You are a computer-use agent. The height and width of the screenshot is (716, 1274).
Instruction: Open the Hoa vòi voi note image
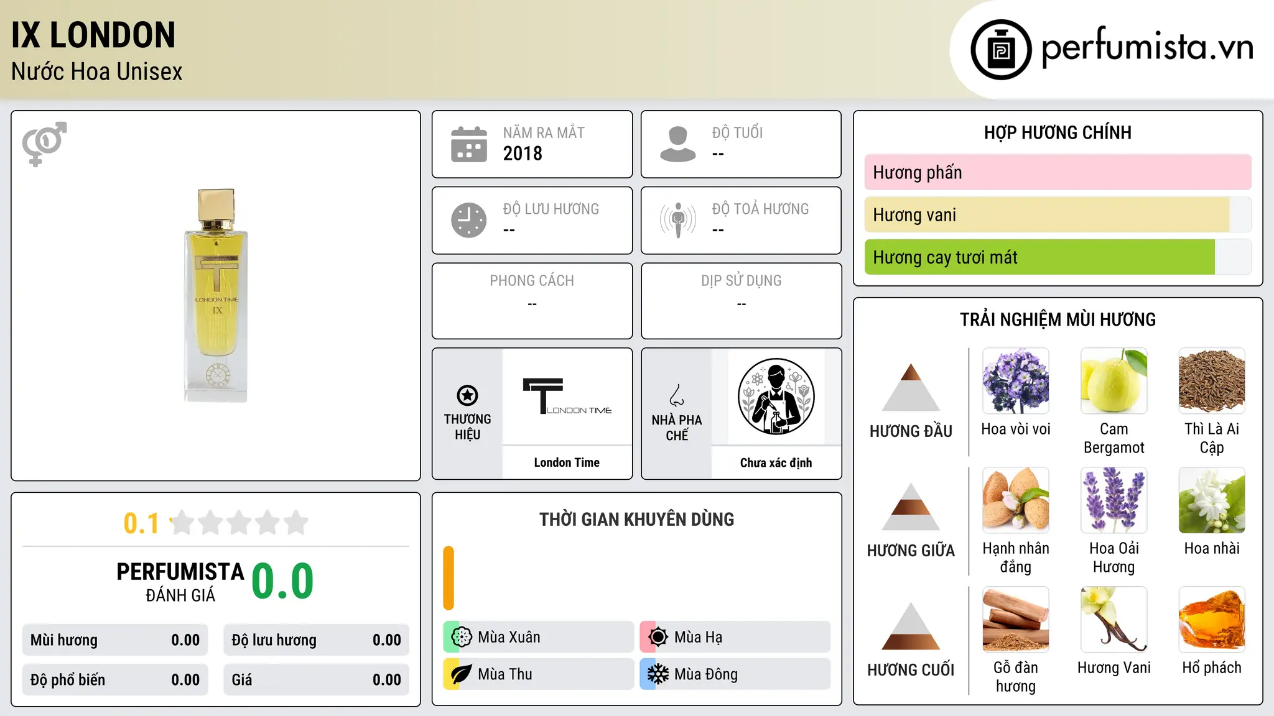coord(1016,381)
